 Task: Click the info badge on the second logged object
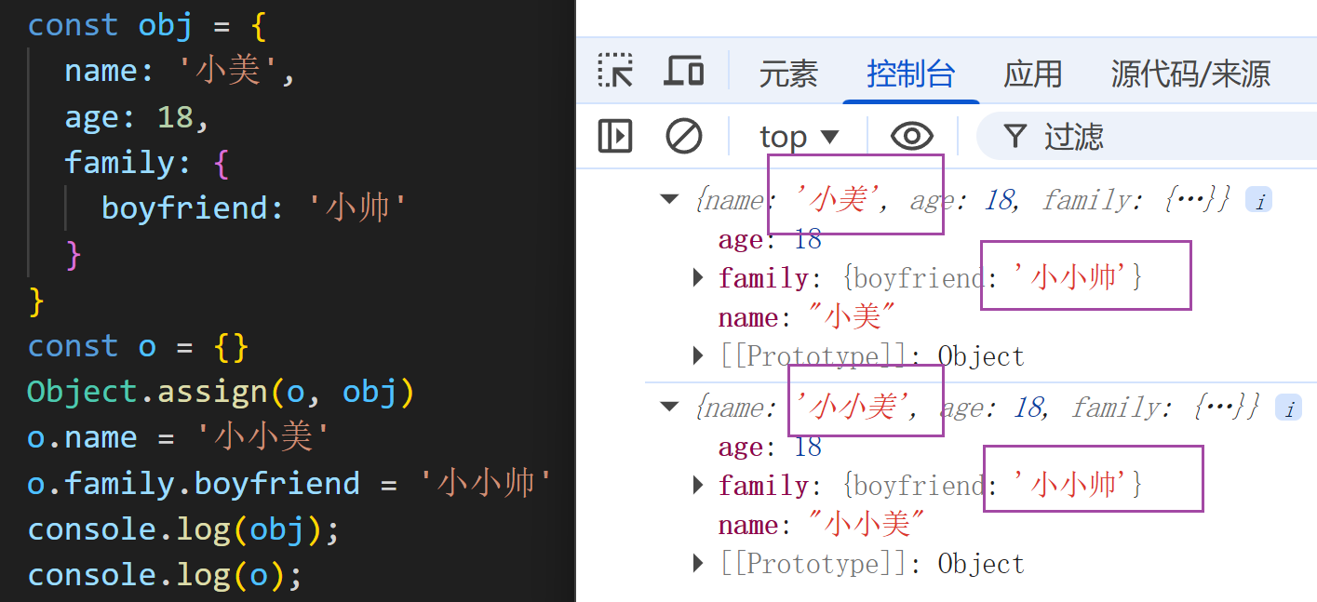pos(1288,408)
